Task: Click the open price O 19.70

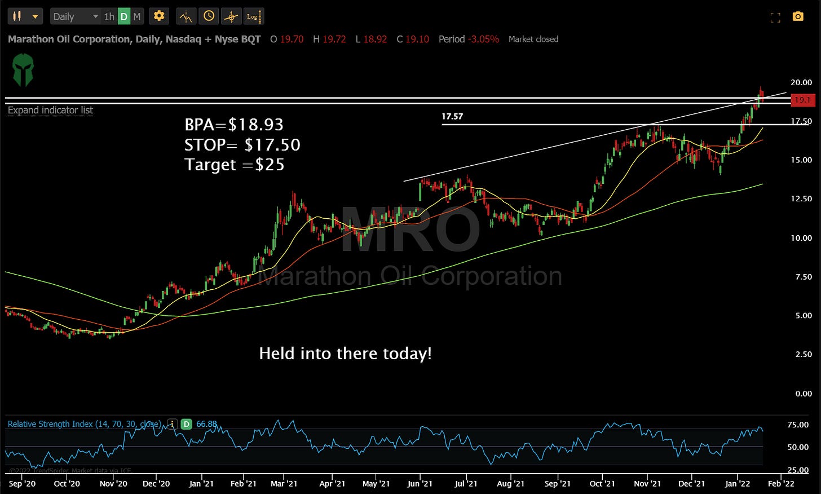Action: coord(286,39)
